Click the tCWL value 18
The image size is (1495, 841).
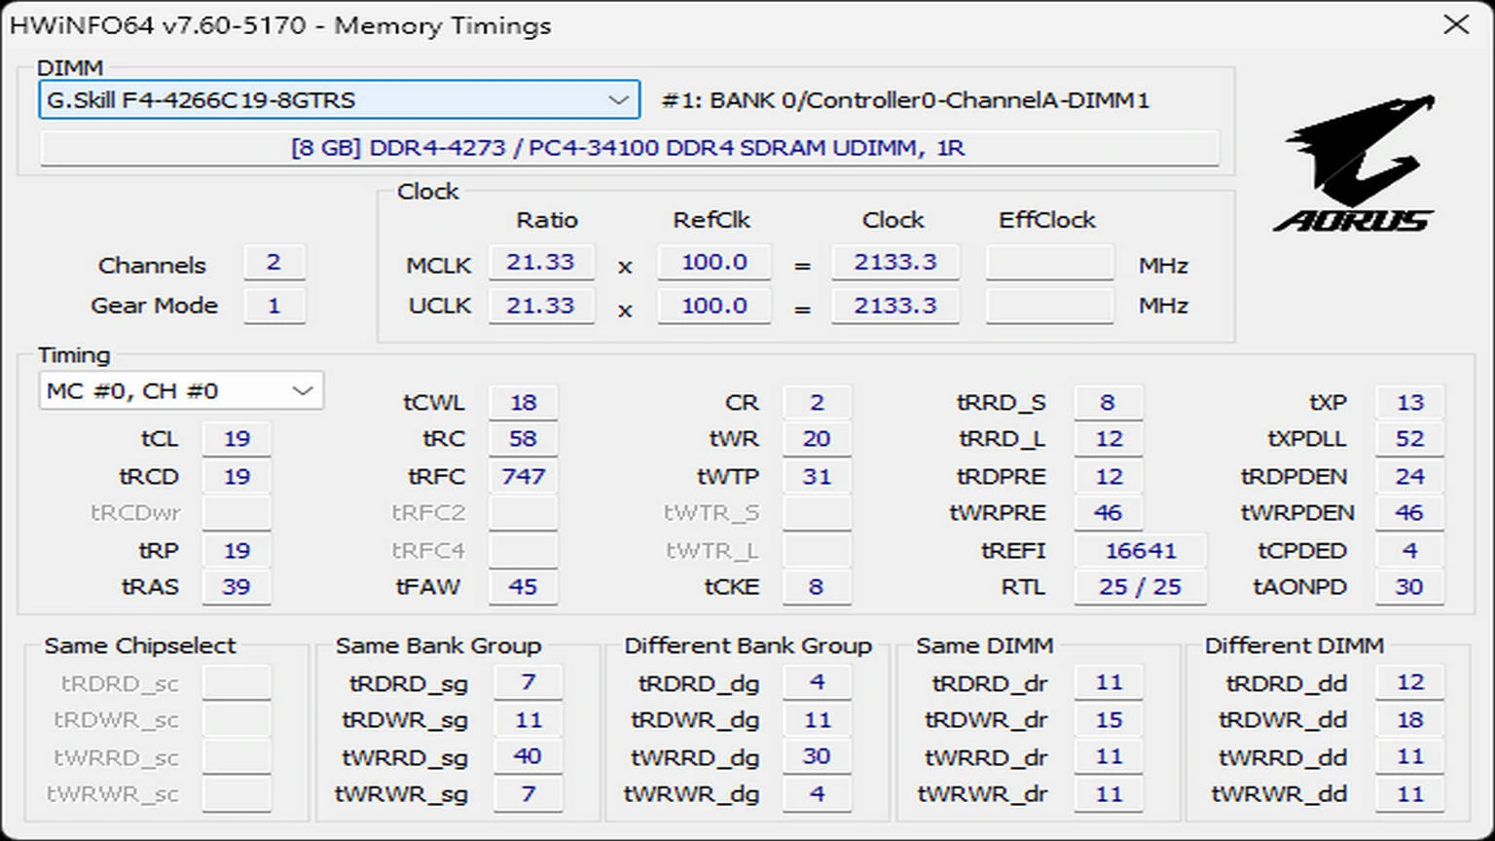point(523,402)
